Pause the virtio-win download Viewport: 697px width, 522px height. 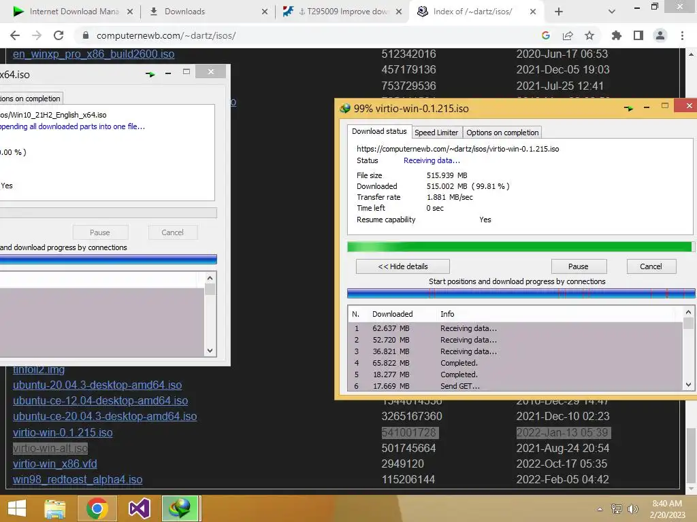[579, 266]
